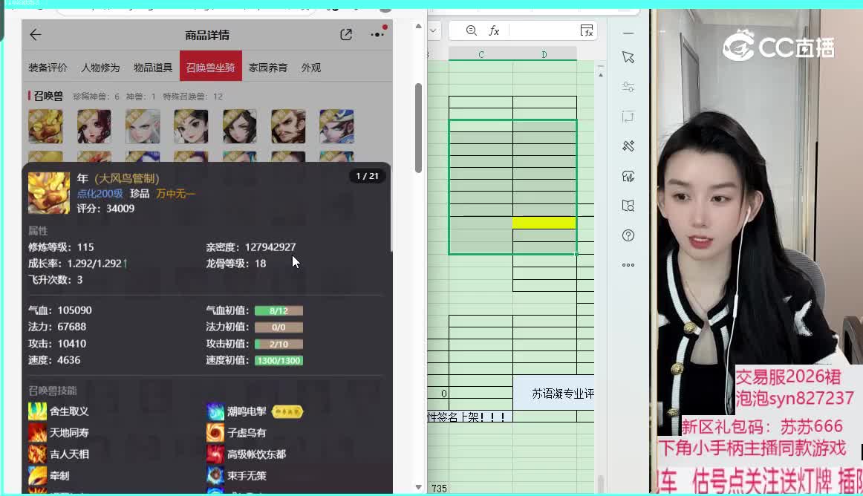Open the three-dot more icon at the bottom of the sidebar
Screen dimensions: 863x496
coord(628,265)
